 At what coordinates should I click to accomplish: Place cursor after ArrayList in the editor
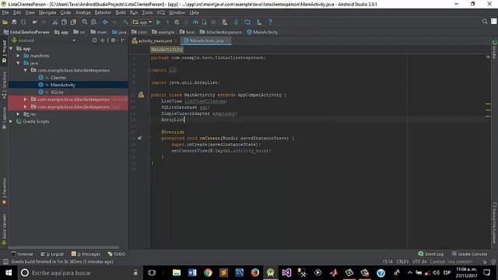pyautogui.click(x=184, y=120)
